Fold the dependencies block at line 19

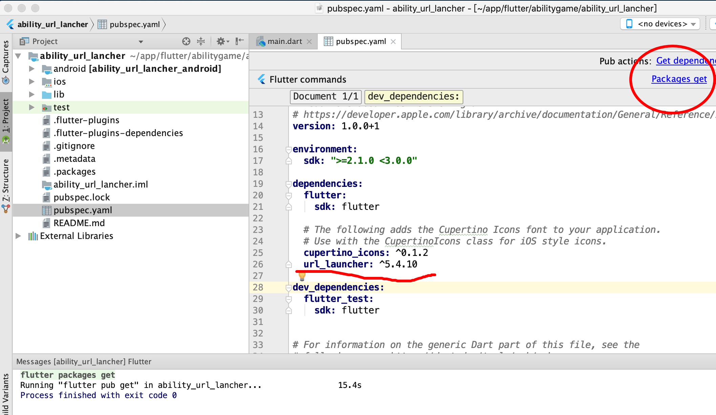[x=289, y=184]
